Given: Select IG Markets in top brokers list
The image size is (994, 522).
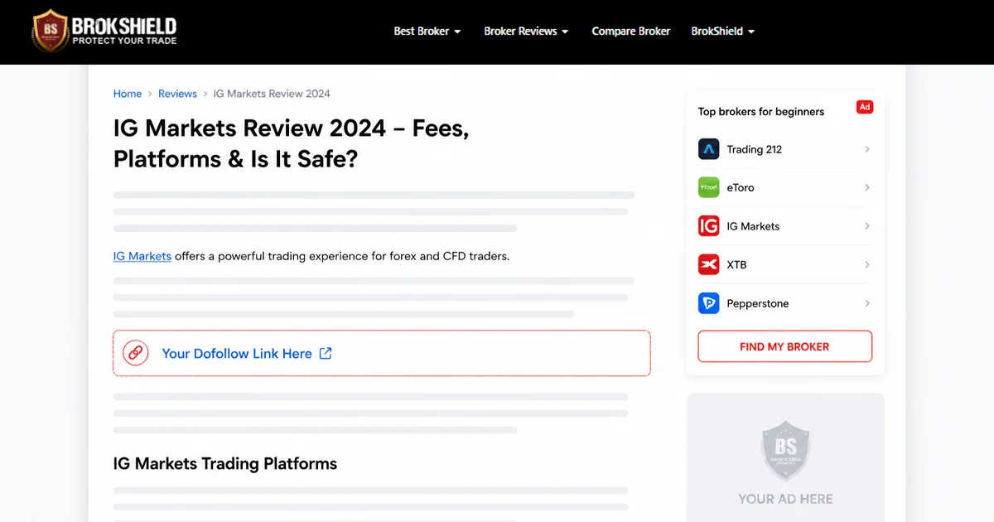Looking at the screenshot, I should tap(784, 226).
